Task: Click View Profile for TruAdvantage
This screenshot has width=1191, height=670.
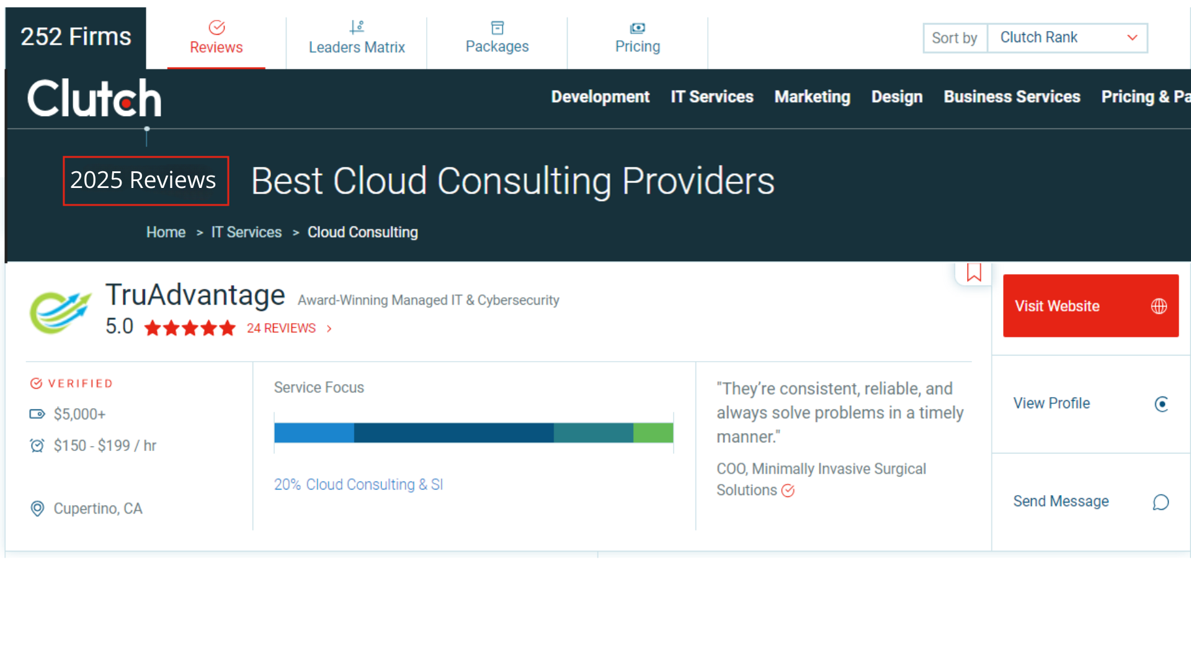Action: (1091, 404)
